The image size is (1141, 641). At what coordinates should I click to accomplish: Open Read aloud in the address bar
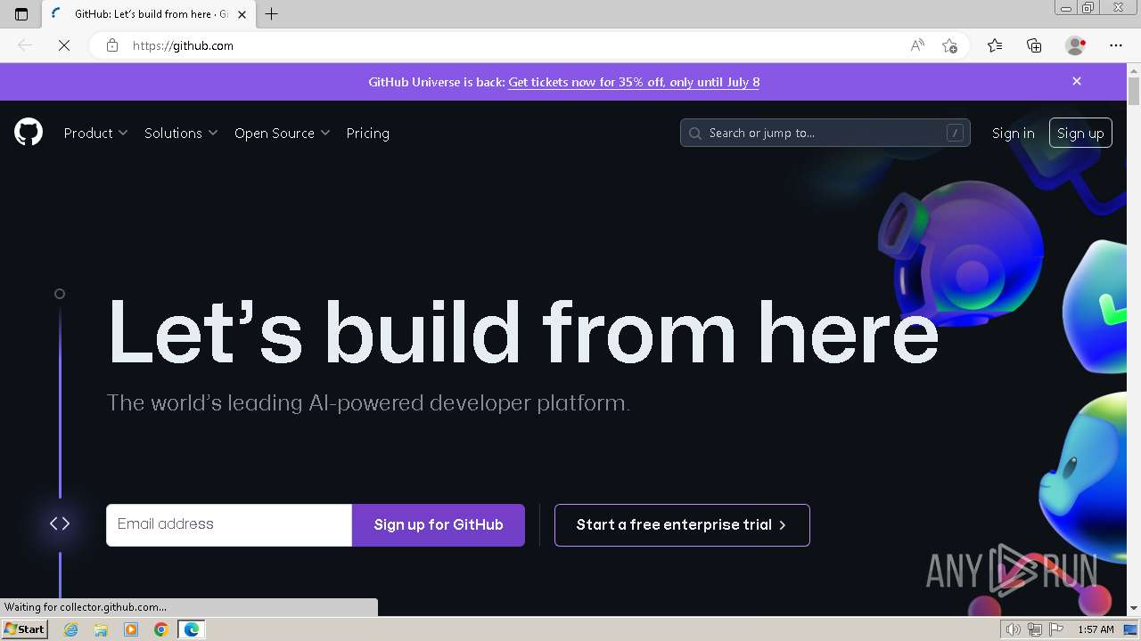point(917,45)
